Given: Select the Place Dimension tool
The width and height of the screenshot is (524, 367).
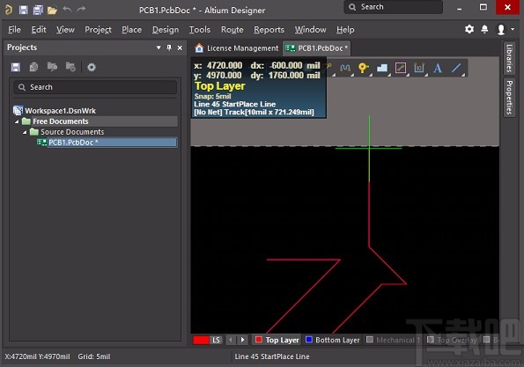Looking at the screenshot, I should (418, 68).
